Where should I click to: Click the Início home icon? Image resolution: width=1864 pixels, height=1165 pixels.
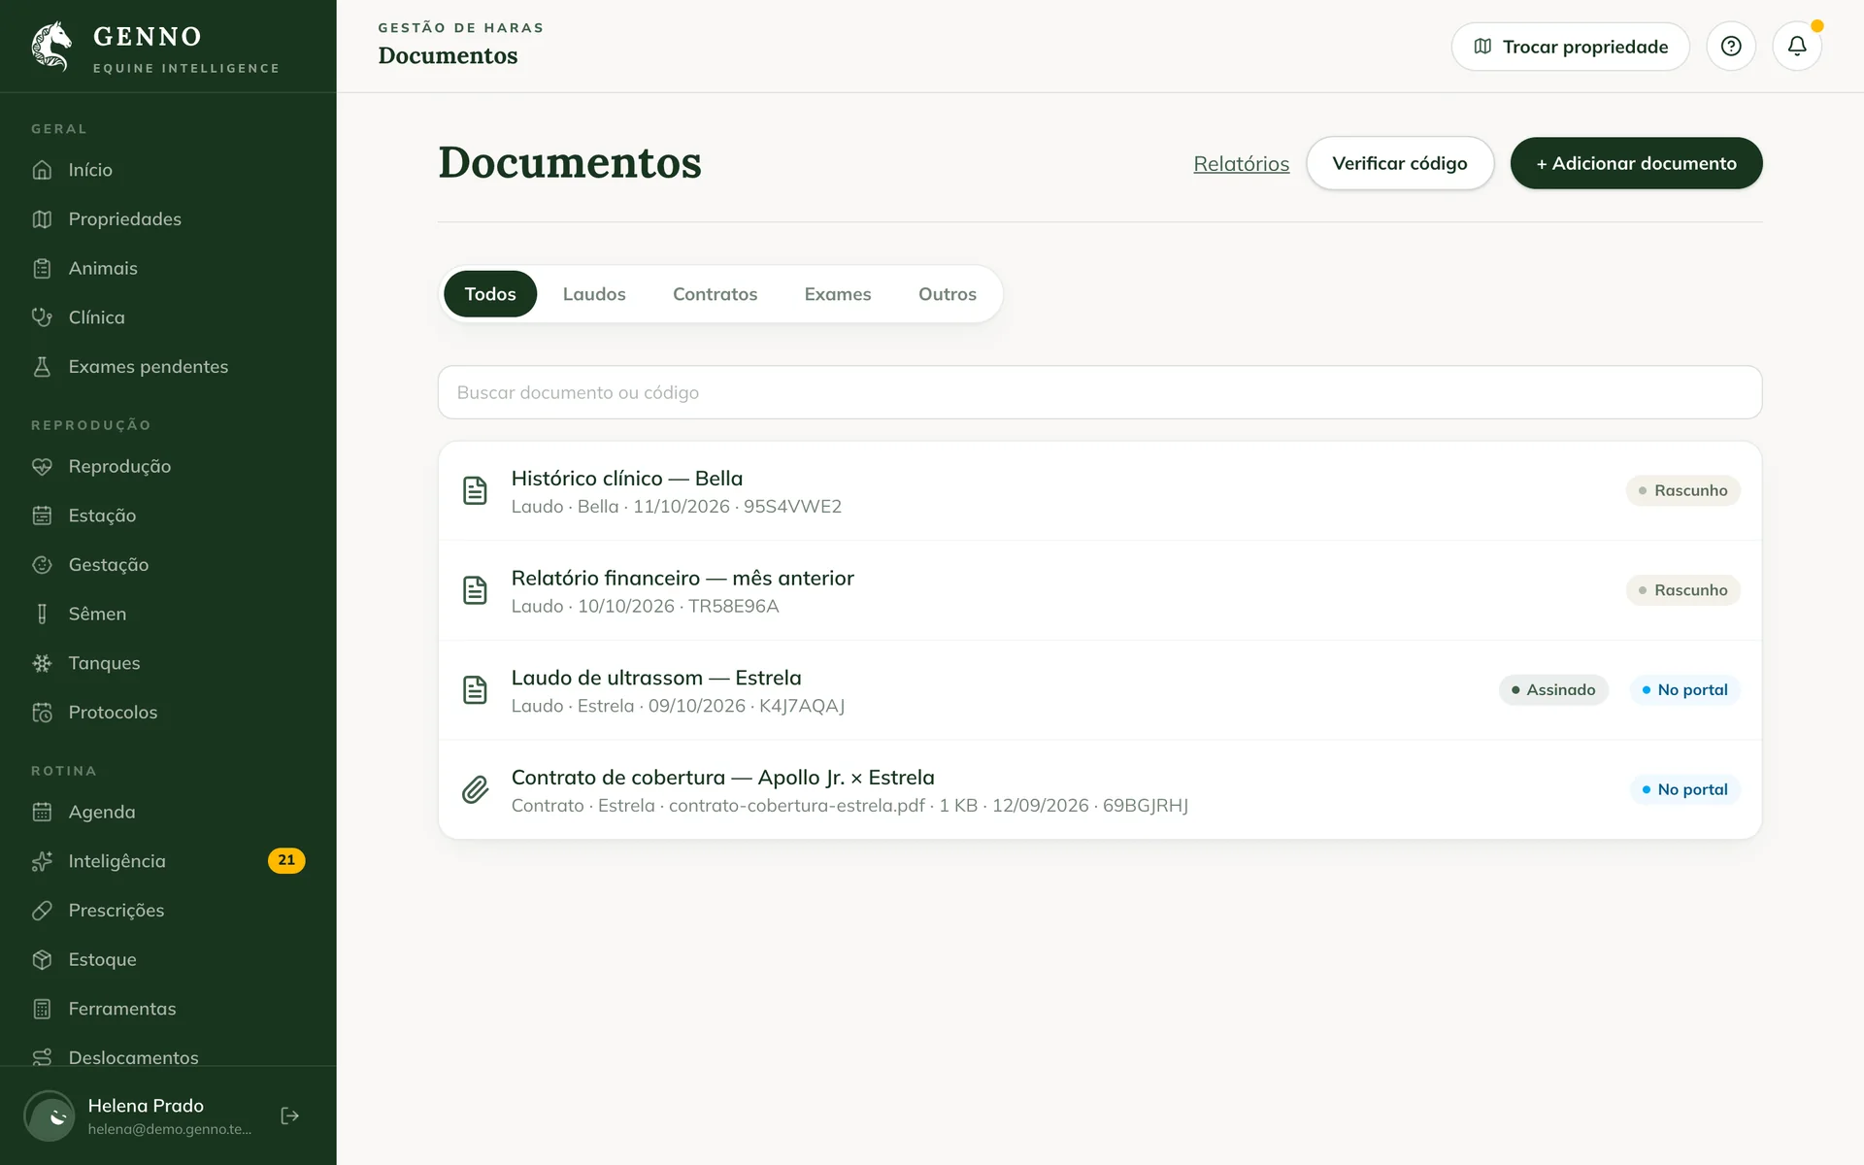[42, 170]
